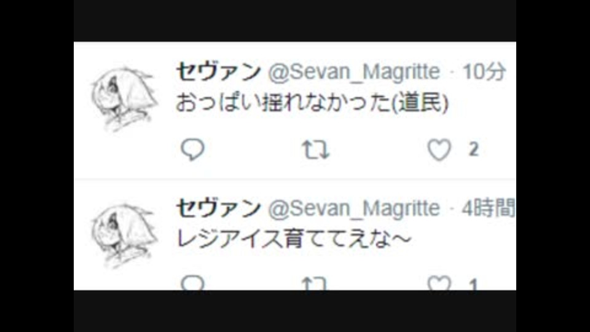The image size is (590, 332).
Task: Open avatar of the second tweet
Action: pos(124,236)
